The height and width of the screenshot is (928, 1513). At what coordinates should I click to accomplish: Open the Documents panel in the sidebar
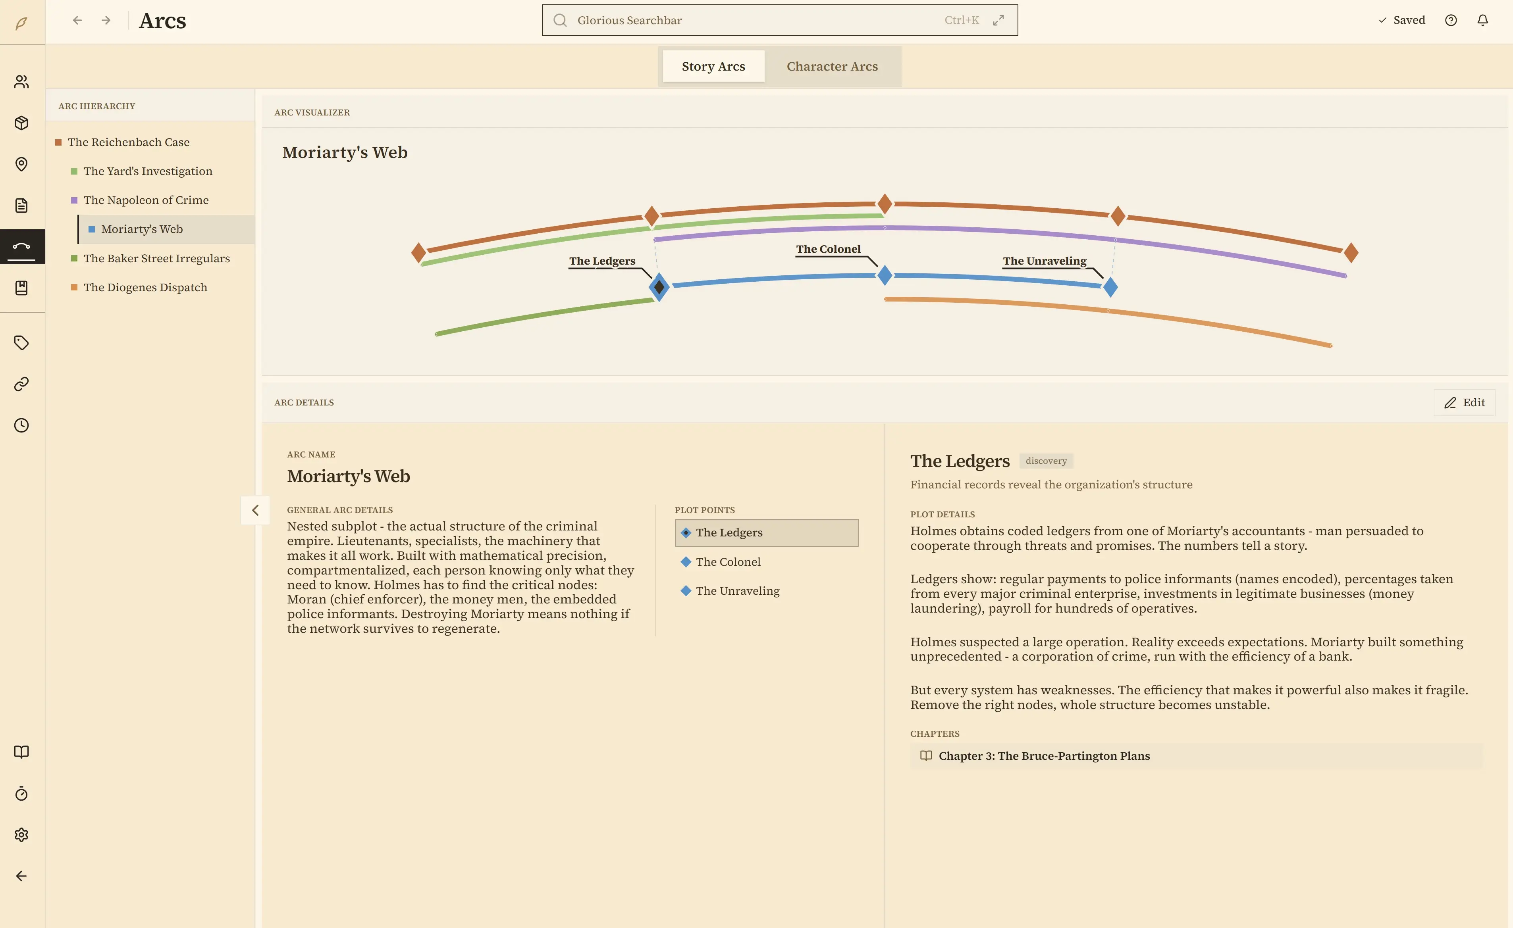22,205
